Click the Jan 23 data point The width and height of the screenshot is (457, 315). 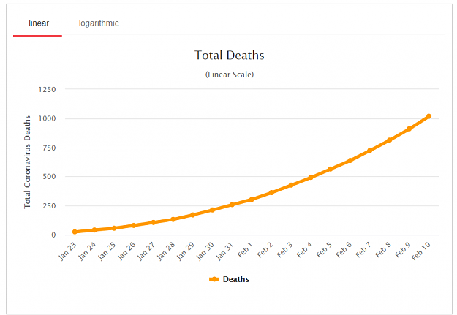75,232
